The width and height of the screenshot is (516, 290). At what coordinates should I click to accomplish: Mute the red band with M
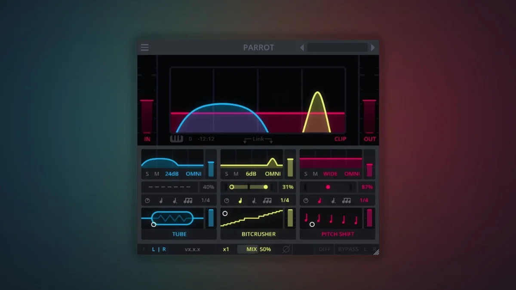tap(315, 174)
